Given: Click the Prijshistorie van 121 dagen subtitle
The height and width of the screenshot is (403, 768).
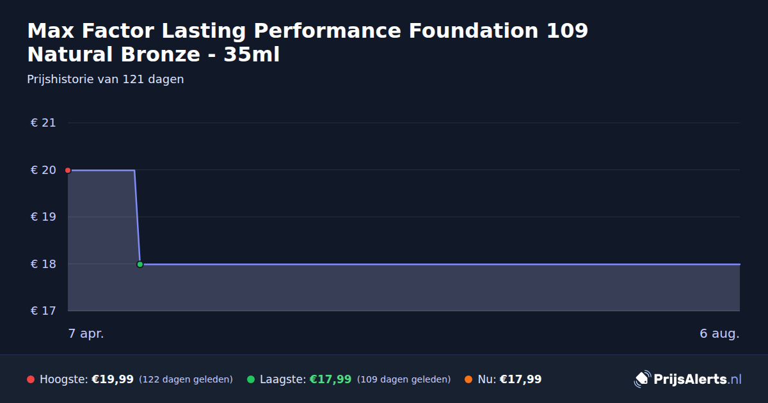Looking at the screenshot, I should 106,79.
